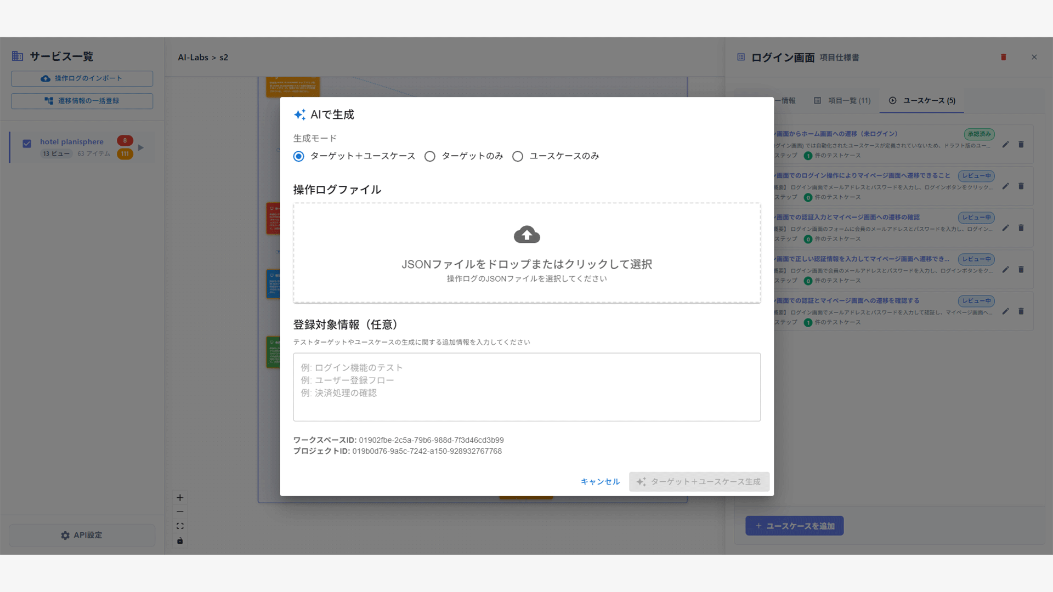Viewport: 1053px width, 592px height.
Task: Click the red trash icon in ログイン画面 header
Action: click(1003, 57)
